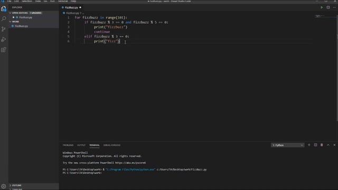Image resolution: width=338 pixels, height=190 pixels.
Task: Click code line 1 with range(101)
Action: point(101,17)
